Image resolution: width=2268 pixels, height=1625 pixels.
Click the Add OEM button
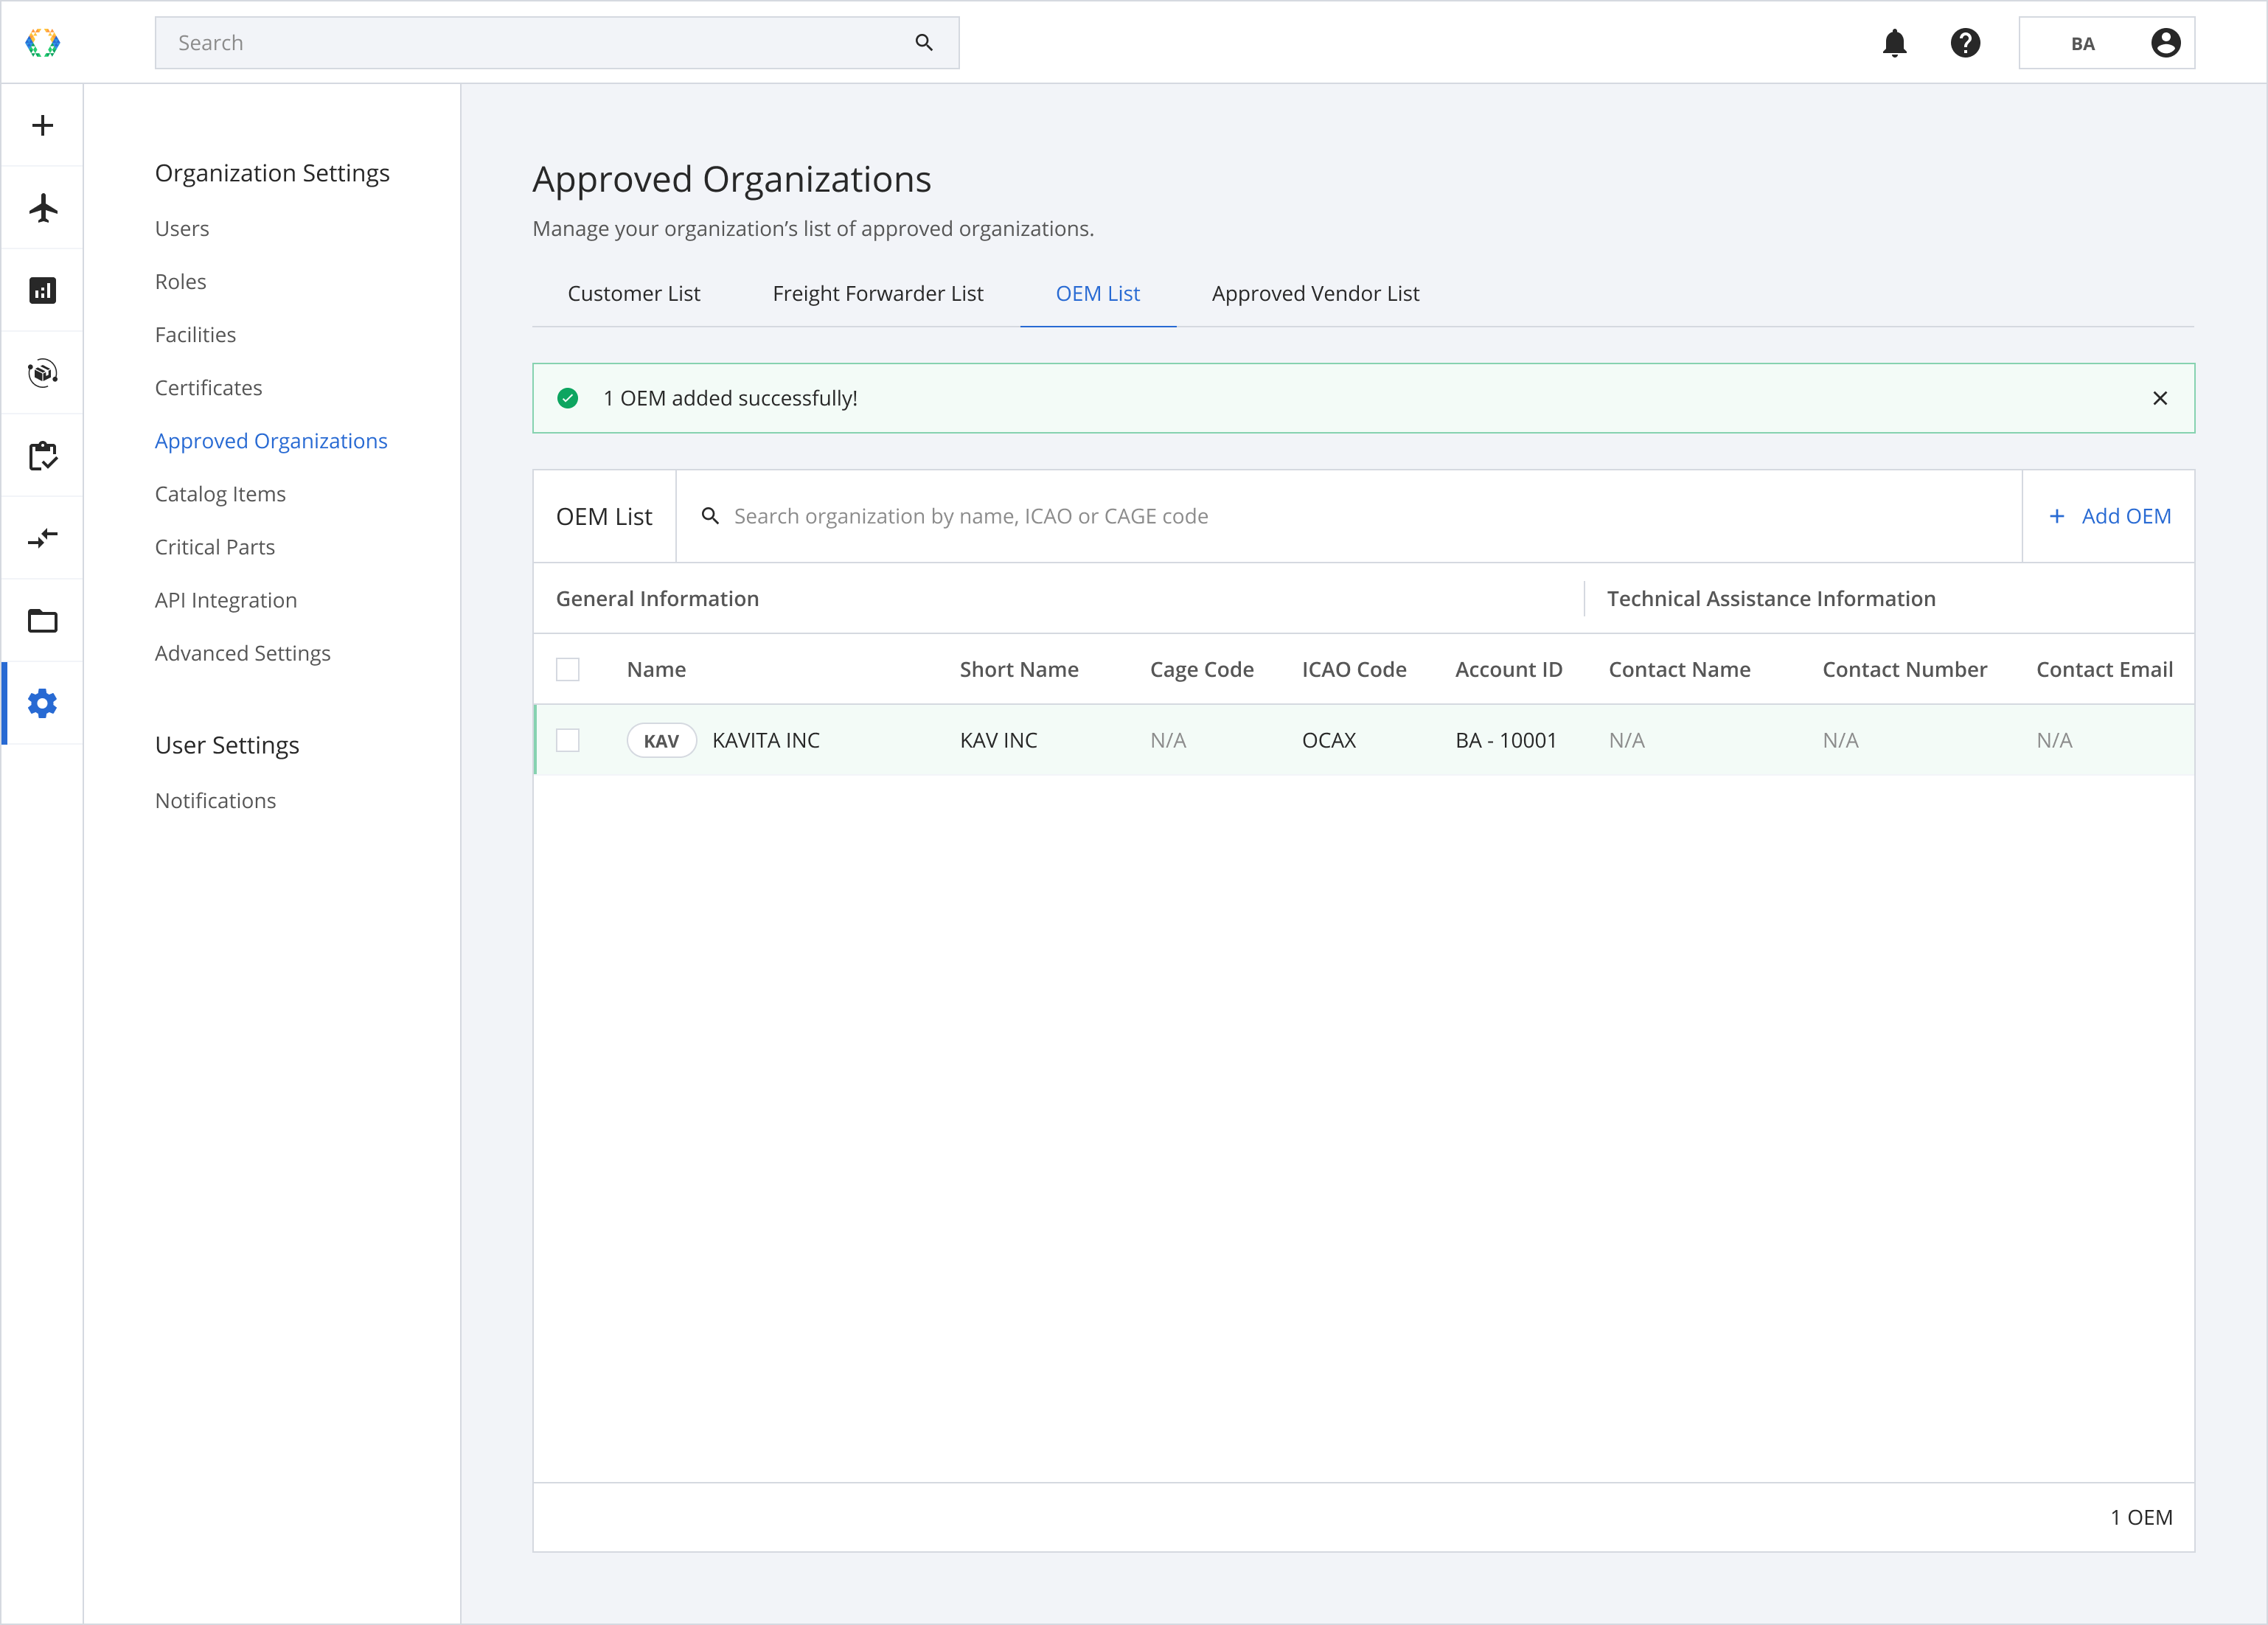point(2109,516)
